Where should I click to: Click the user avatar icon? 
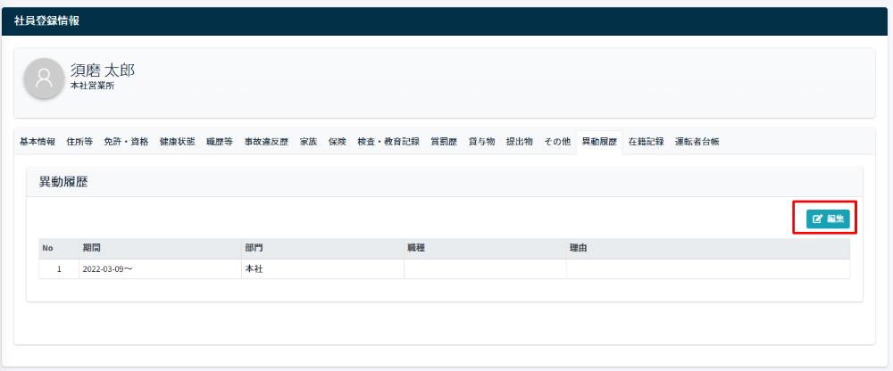click(x=44, y=78)
